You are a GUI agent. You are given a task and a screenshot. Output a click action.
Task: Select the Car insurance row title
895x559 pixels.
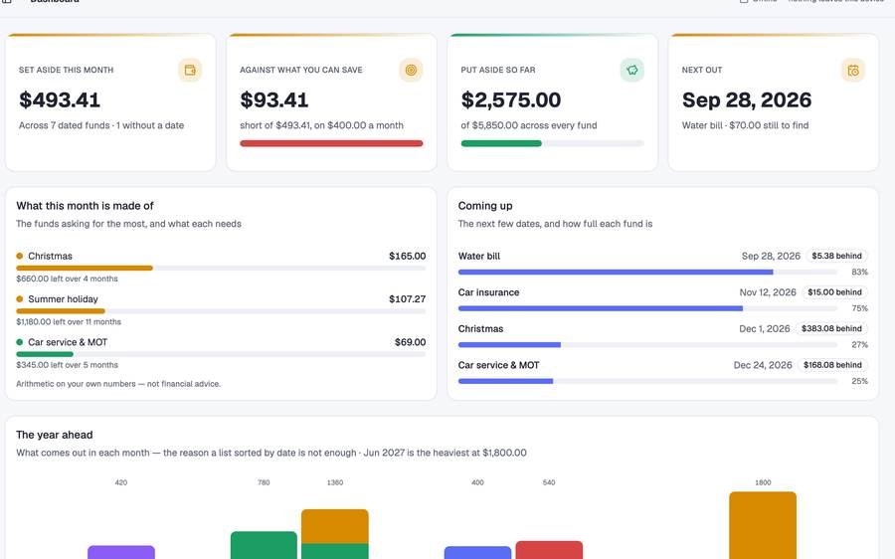click(488, 292)
